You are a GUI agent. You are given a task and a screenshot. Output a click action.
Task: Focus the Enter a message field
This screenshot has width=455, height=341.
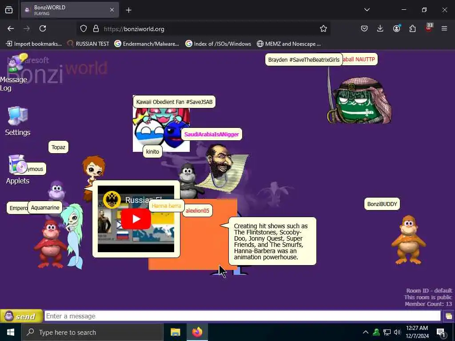tap(242, 316)
